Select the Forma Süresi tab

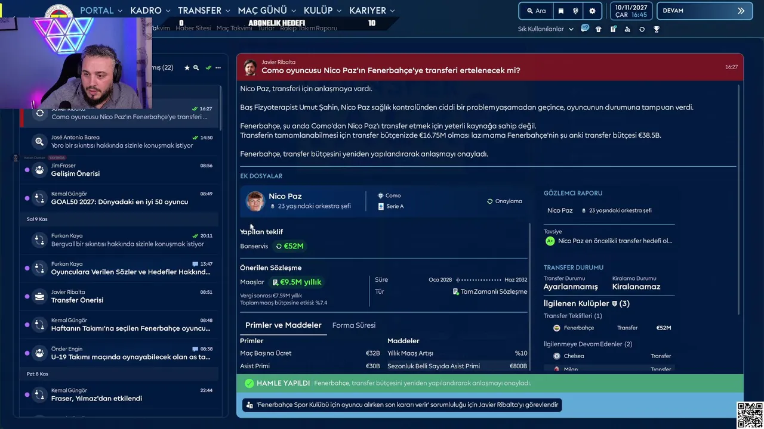[354, 325]
